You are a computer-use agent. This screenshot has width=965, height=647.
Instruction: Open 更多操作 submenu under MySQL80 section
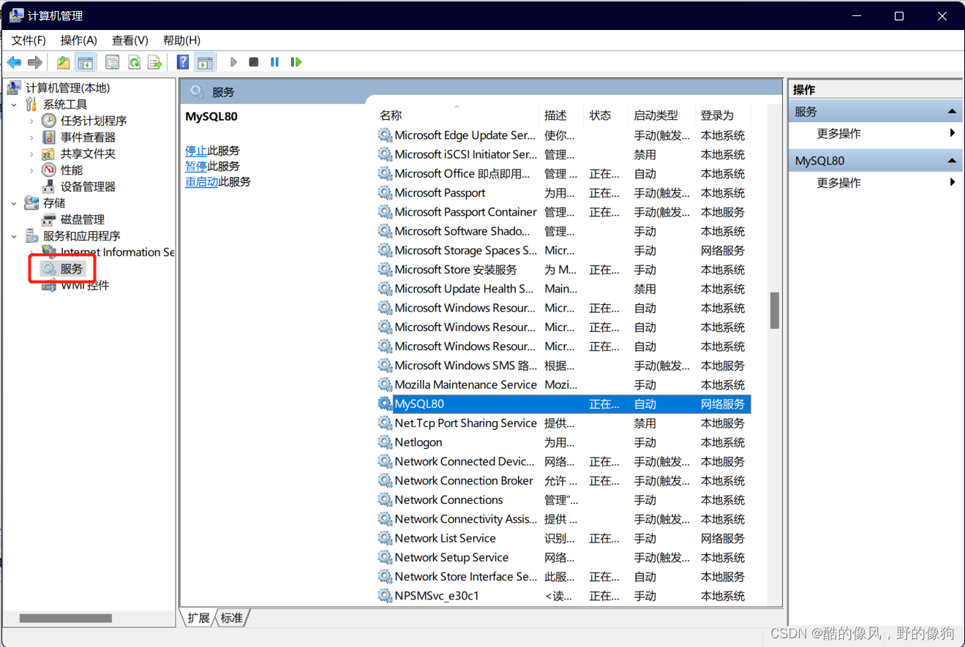(838, 183)
